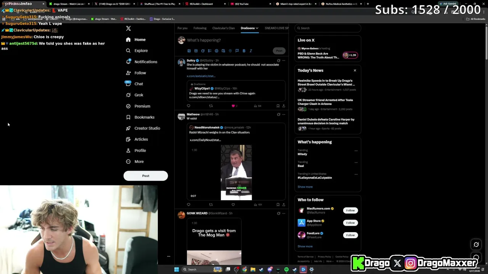Image resolution: width=488 pixels, height=274 pixels.
Task: Click Show more under What's happening
Action: point(305,187)
